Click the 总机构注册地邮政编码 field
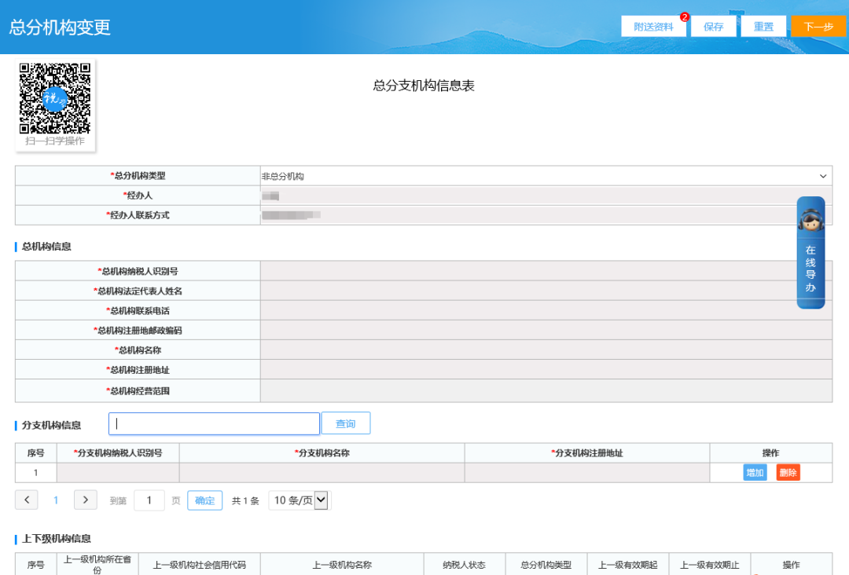This screenshot has width=849, height=575. coord(546,331)
